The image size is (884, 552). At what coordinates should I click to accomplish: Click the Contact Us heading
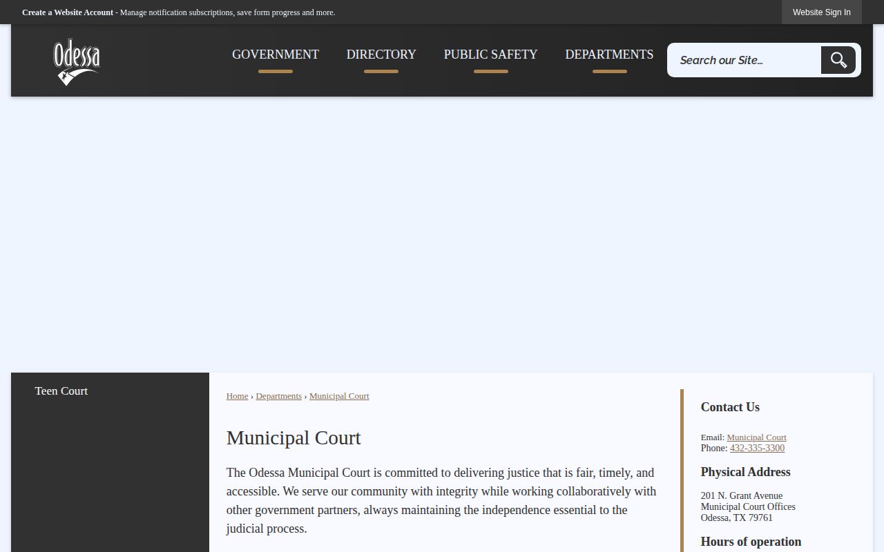pyautogui.click(x=730, y=407)
